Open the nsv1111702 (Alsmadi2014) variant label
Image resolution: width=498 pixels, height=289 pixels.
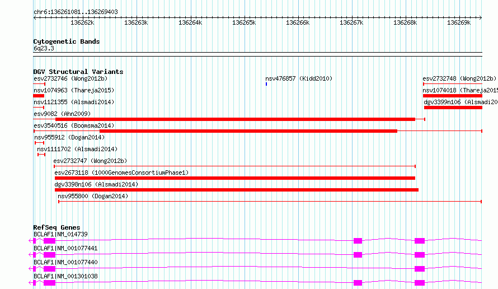click(x=77, y=149)
